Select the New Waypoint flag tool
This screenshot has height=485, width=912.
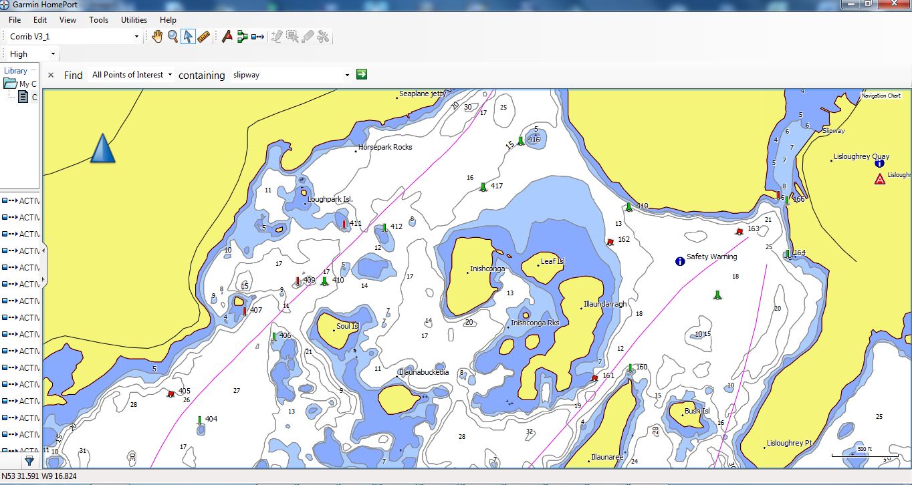click(227, 36)
